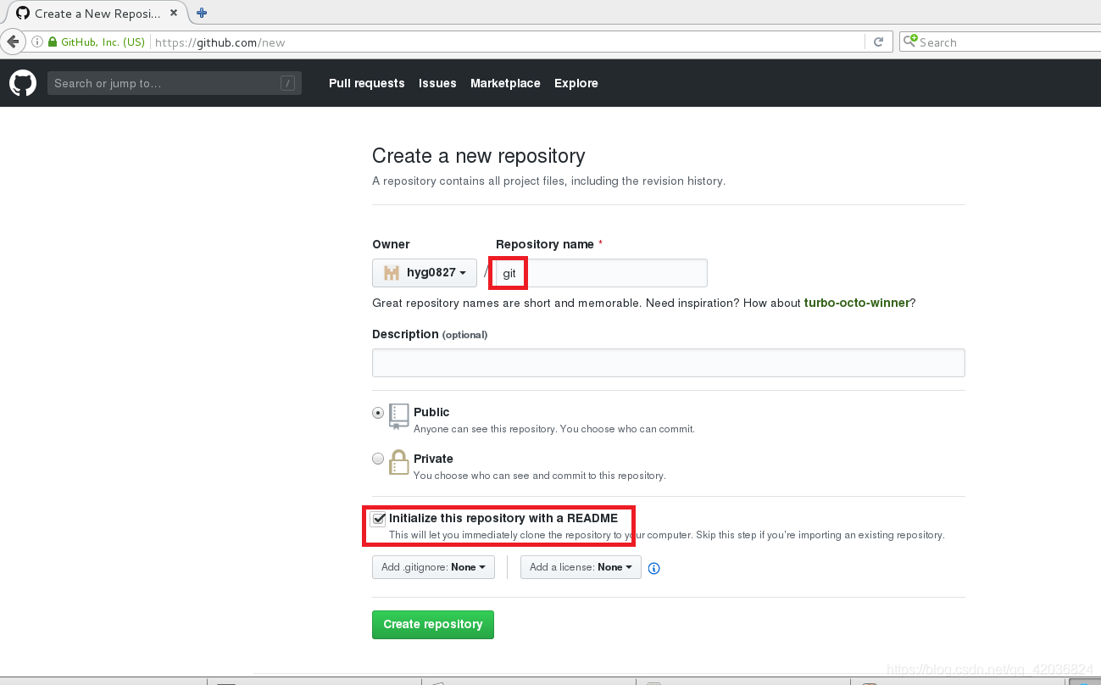Click the Create a new repository heading
1101x685 pixels.
[x=479, y=156]
